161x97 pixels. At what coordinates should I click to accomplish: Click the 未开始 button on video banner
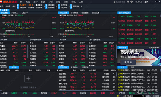[128, 62]
